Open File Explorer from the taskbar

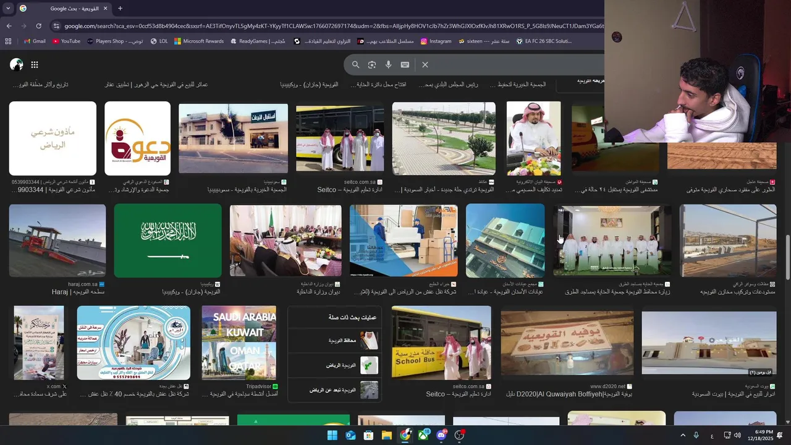(x=386, y=435)
